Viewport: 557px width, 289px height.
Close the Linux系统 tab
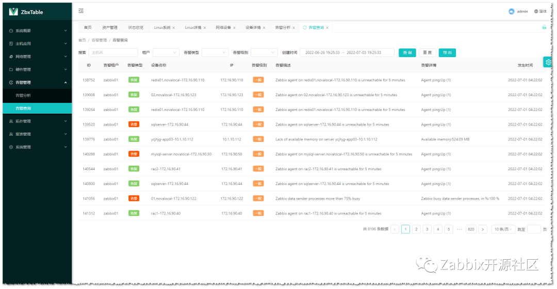point(174,28)
